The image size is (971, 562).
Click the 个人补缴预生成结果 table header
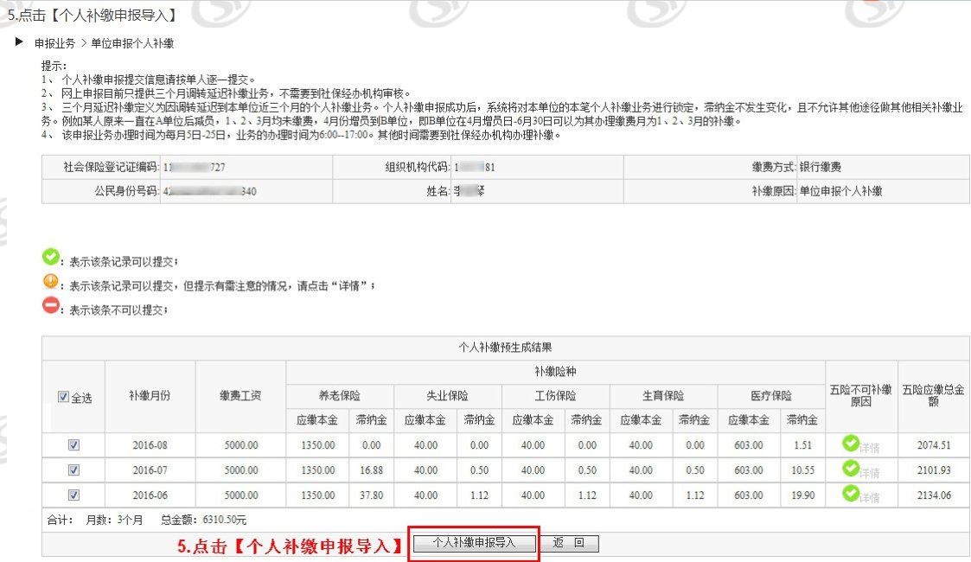505,348
